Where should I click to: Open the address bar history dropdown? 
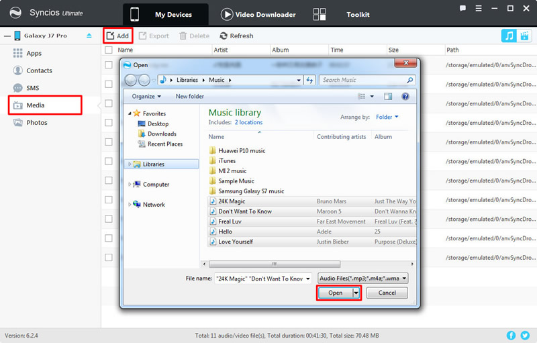(x=299, y=80)
